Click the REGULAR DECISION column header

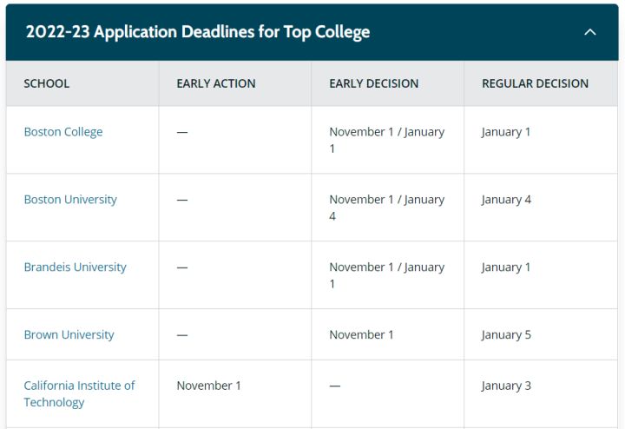click(535, 84)
